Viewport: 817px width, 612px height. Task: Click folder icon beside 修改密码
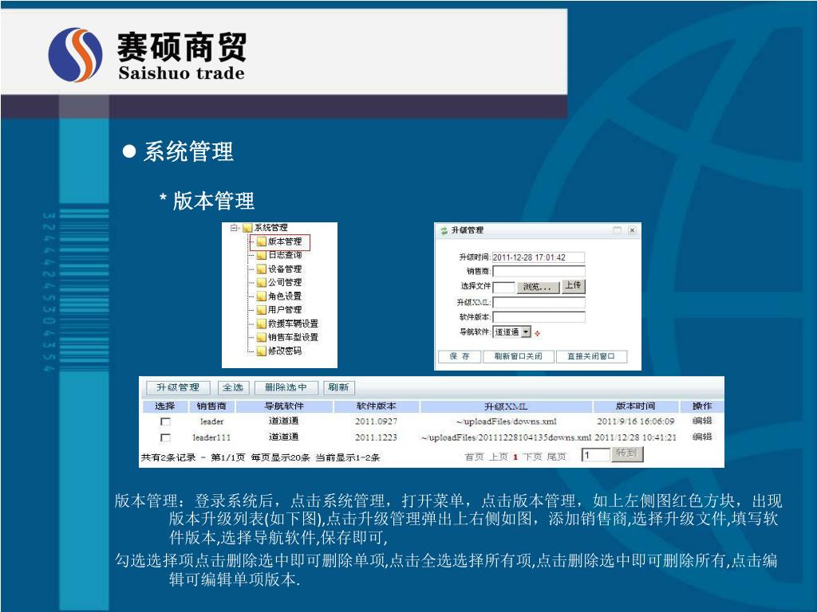click(261, 351)
